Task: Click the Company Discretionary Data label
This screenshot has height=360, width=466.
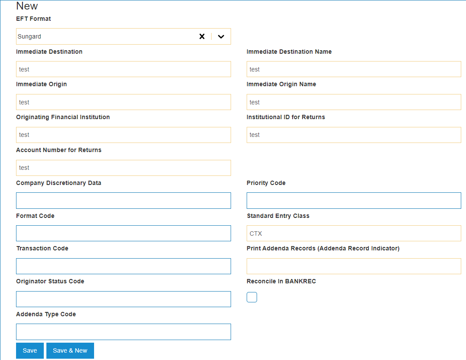Action: pyautogui.click(x=59, y=183)
